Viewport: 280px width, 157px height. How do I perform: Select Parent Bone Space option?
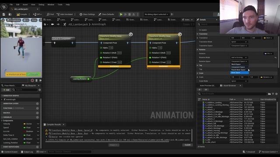[239, 70]
